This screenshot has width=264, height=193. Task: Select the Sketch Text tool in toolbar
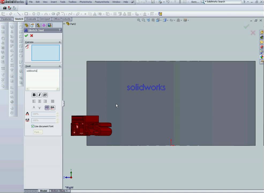click(x=95, y=14)
